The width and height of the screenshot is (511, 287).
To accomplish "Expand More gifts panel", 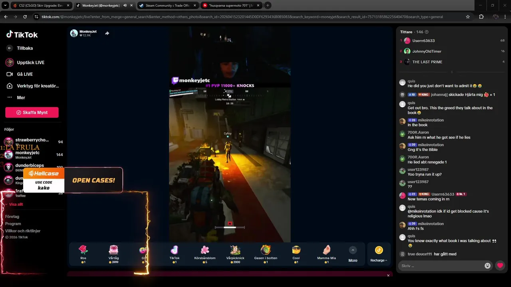I will [x=353, y=254].
